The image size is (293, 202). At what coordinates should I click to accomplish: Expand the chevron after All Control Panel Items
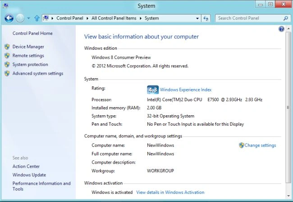pyautogui.click(x=141, y=19)
